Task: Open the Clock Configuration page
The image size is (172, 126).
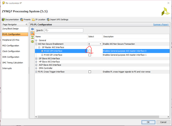Action: point(11,51)
